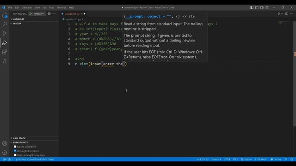This screenshot has height=166, width=296.
Task: Toggle the secondary side bar layout icon
Action: 262,7
